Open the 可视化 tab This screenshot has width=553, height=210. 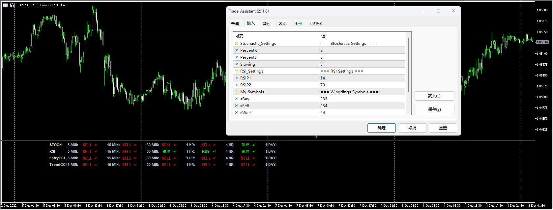(316, 23)
